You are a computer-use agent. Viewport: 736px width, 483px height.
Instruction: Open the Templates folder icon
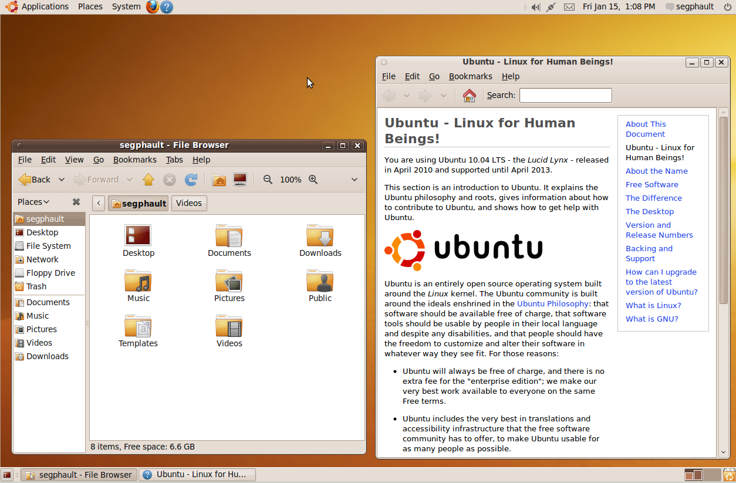tap(138, 326)
